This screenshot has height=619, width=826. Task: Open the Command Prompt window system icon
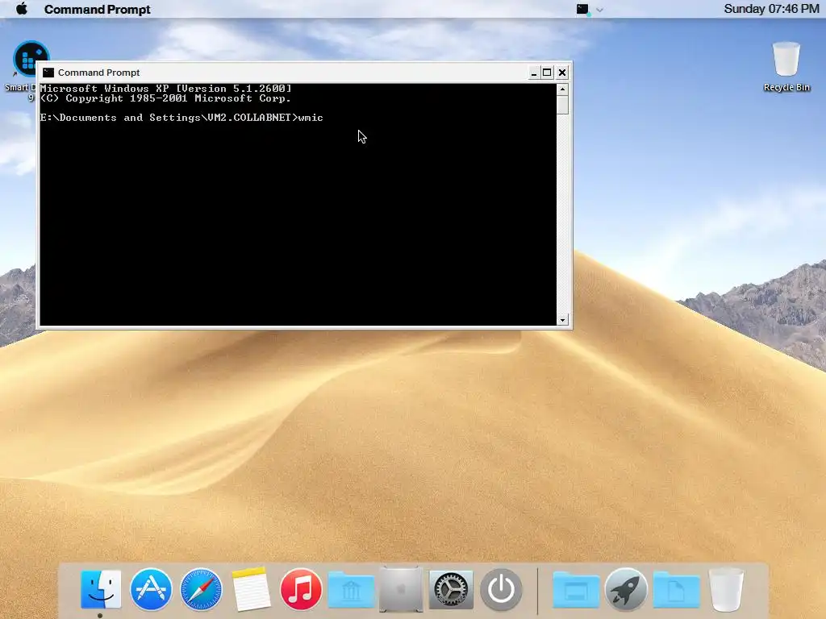[48, 73]
